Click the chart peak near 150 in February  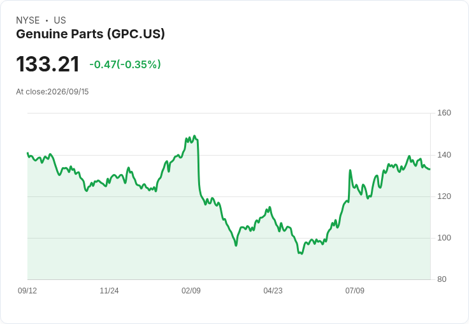[194, 136]
